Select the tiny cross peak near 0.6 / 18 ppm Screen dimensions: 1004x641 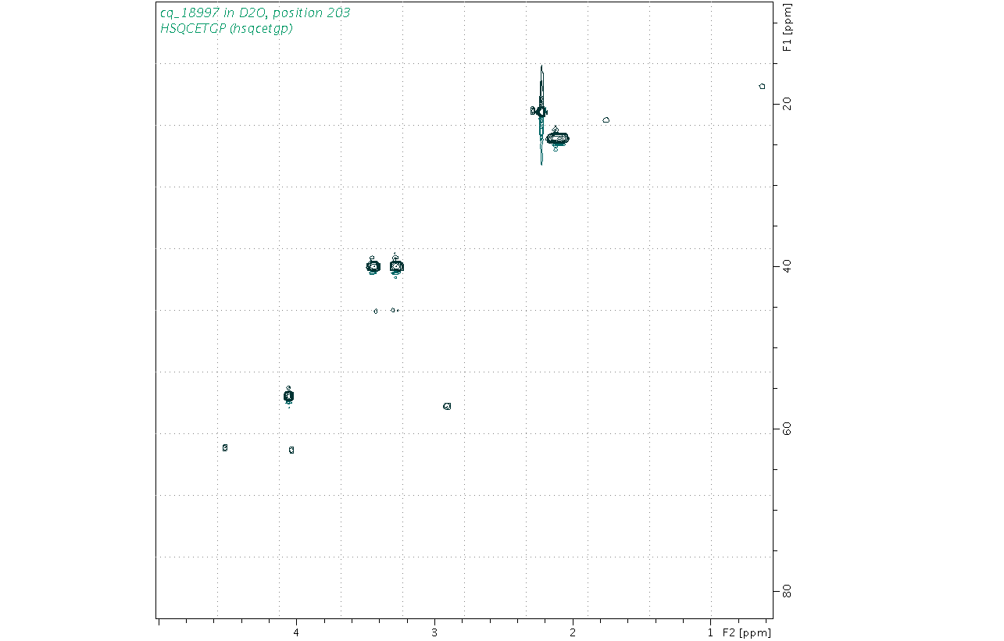coord(763,86)
